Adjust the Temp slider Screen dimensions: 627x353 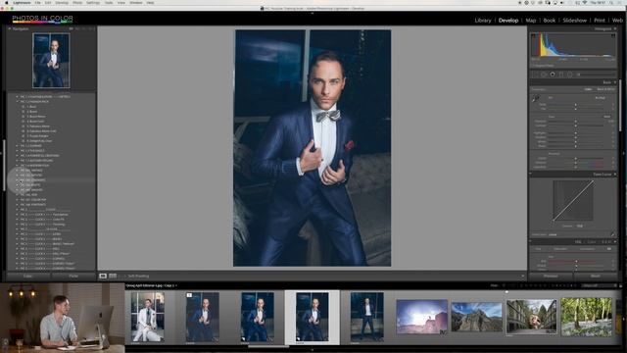(576, 105)
